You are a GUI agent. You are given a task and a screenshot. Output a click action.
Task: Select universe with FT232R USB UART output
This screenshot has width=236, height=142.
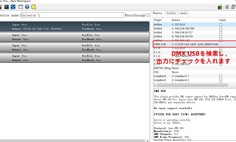click(x=74, y=27)
